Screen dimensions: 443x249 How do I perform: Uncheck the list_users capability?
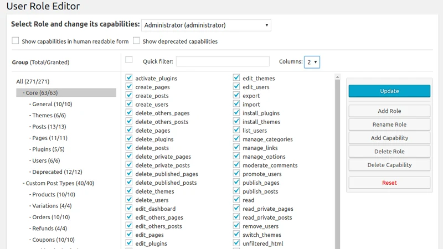(236, 130)
